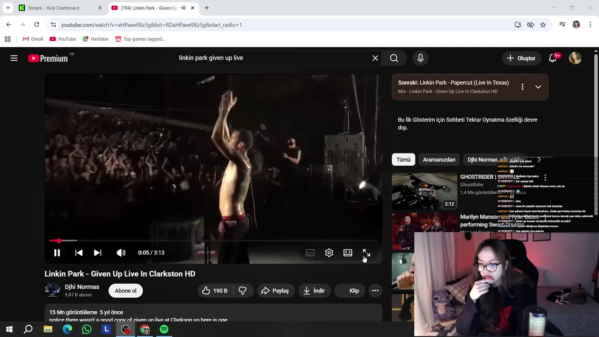Skip to next video
This screenshot has height=337, width=599.
tap(97, 253)
